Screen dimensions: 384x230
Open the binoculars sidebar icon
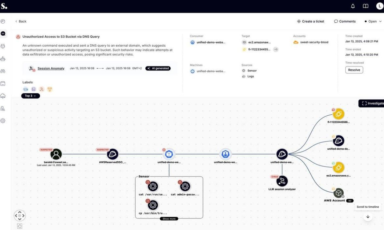pos(3,71)
